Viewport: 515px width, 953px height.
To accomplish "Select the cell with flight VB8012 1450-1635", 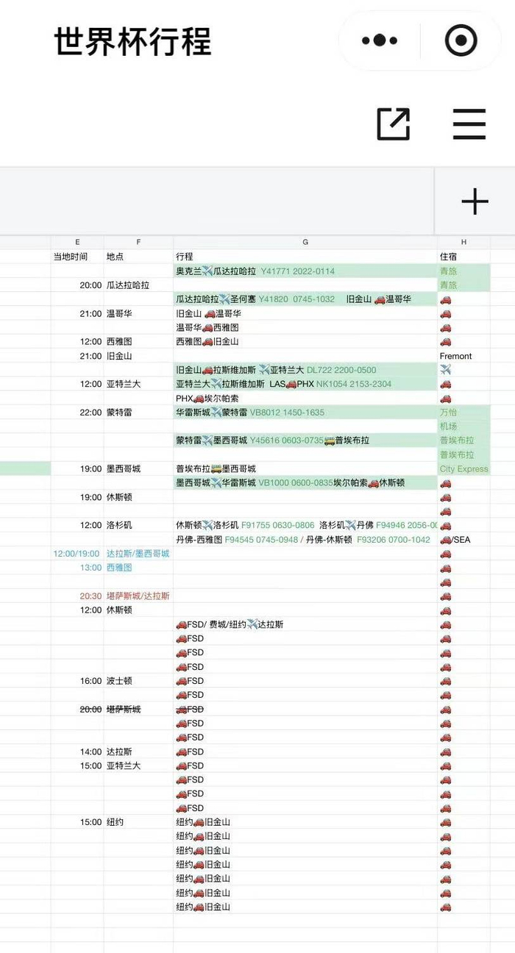I will [305, 413].
